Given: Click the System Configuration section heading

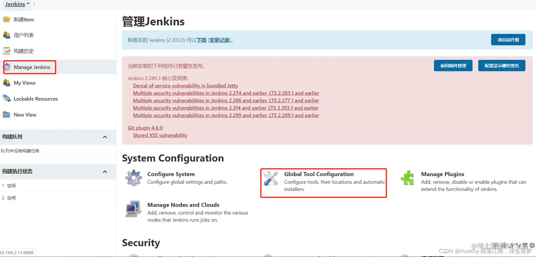Looking at the screenshot, I should click(173, 158).
